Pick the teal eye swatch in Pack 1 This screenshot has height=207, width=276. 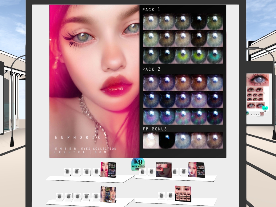click(x=215, y=55)
